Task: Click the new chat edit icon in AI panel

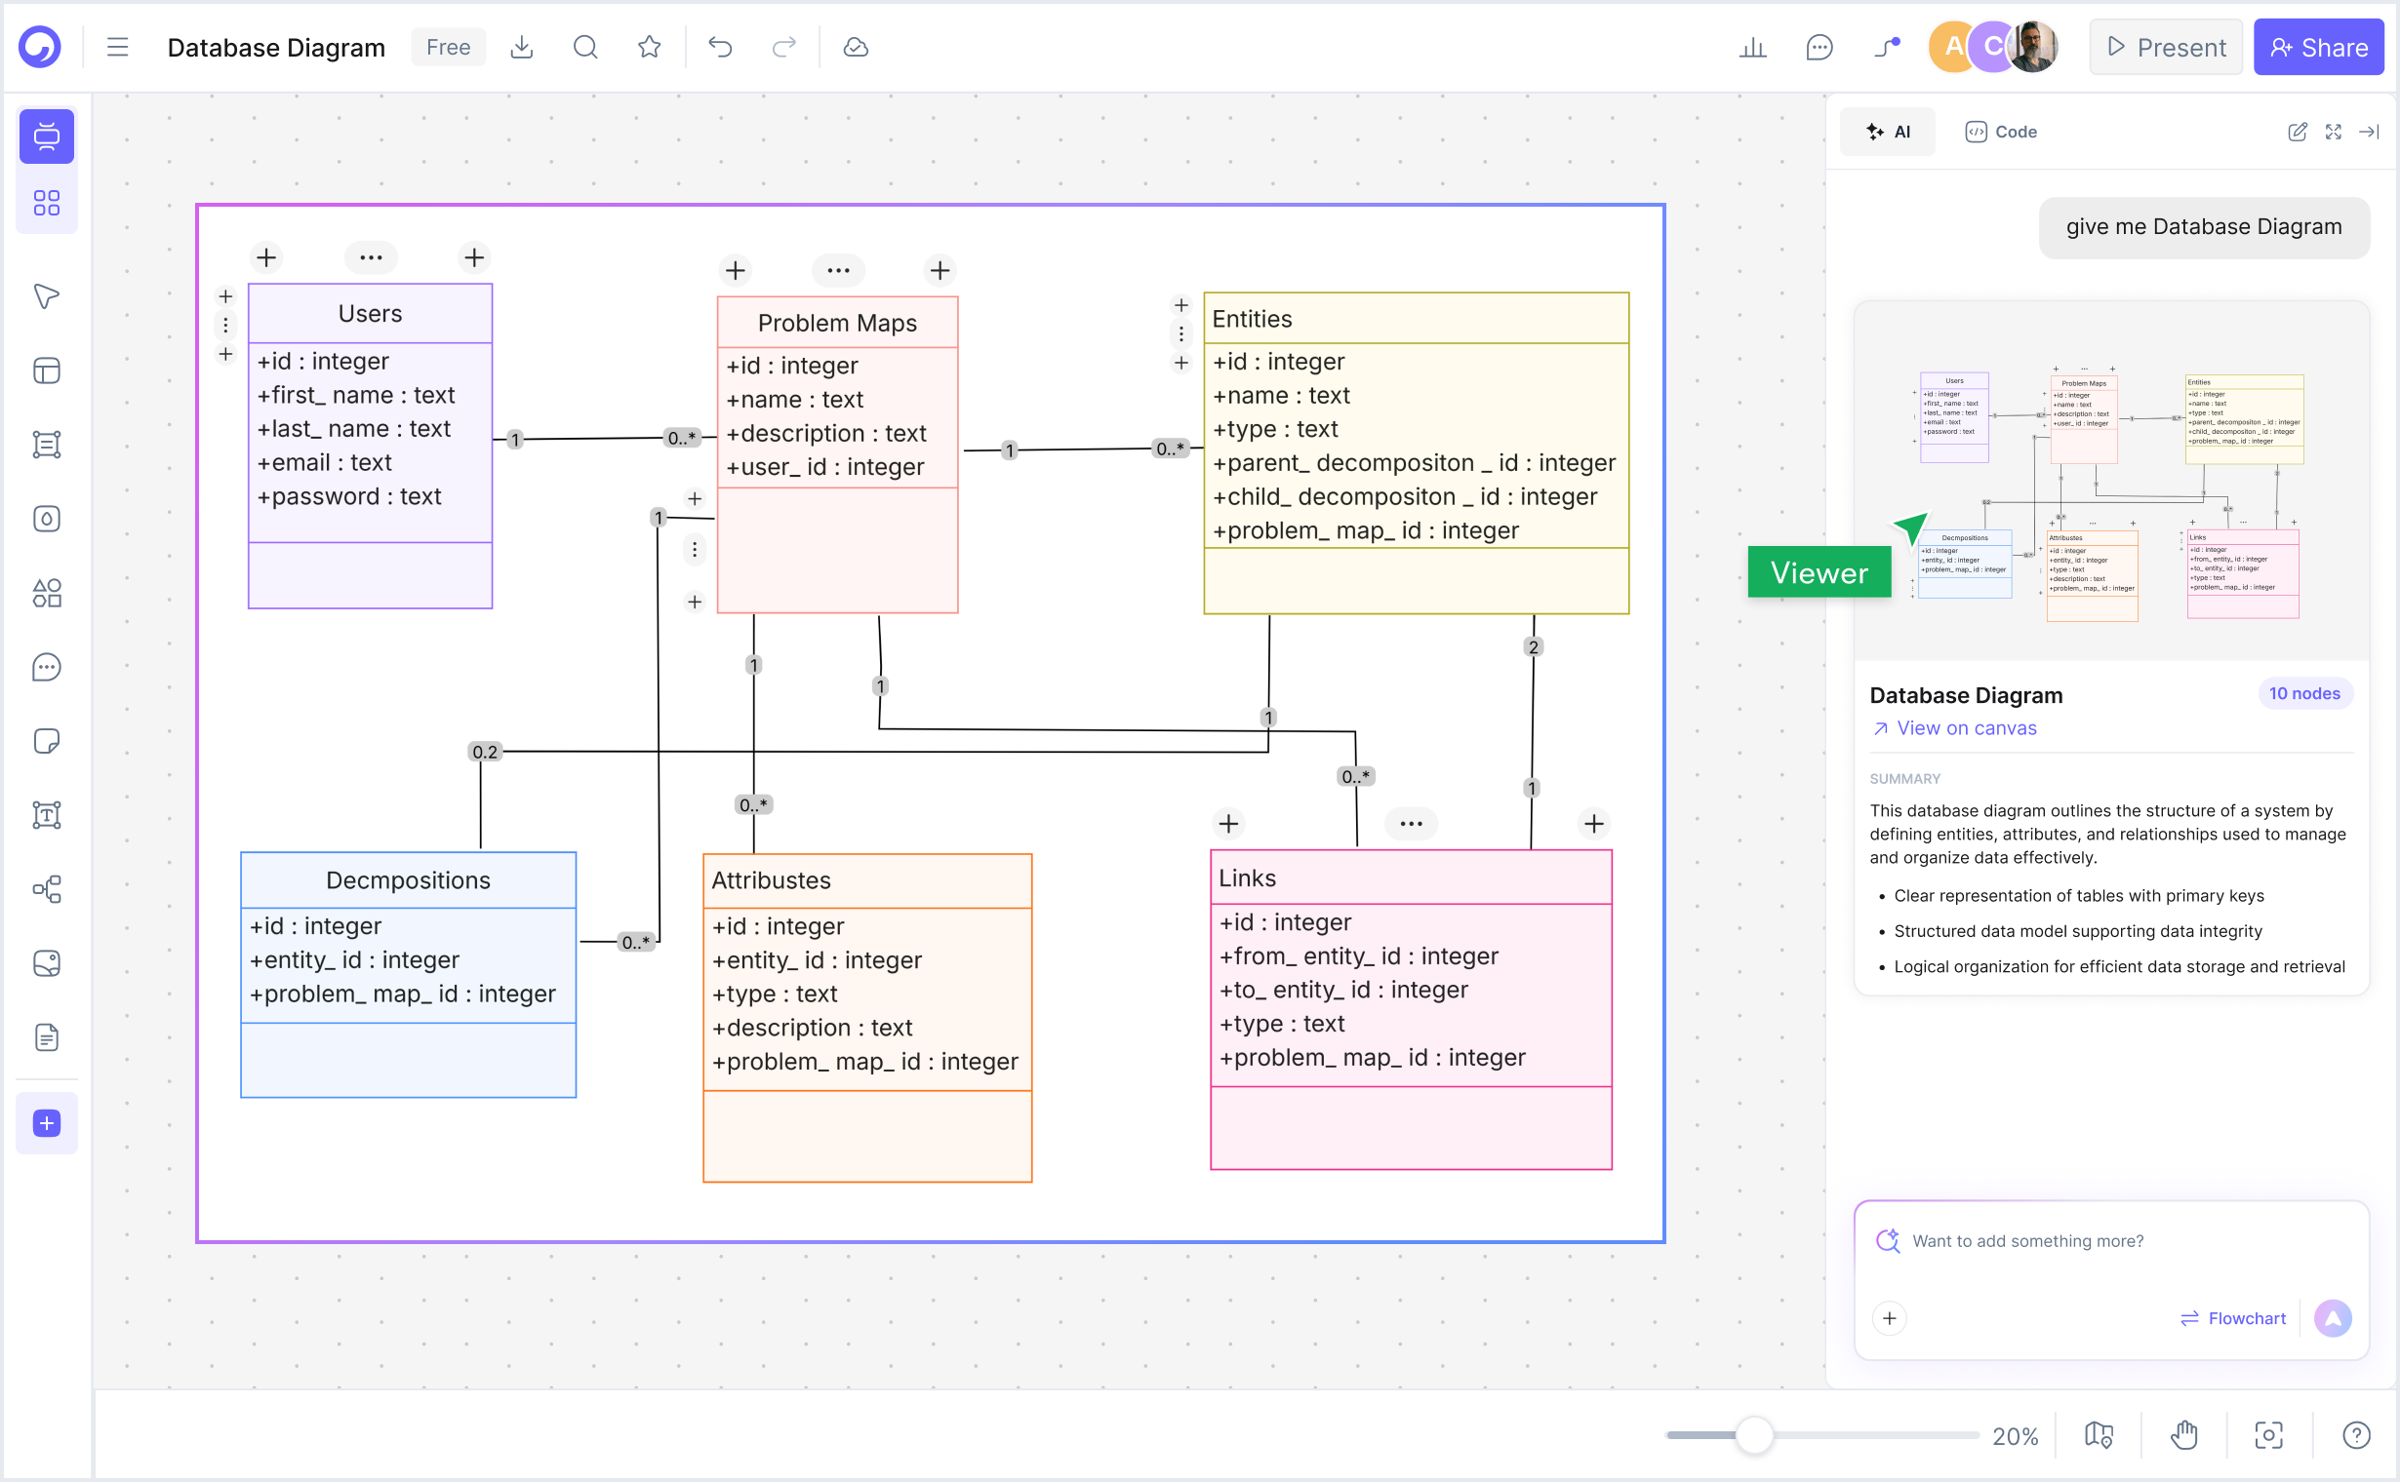Action: [2297, 132]
